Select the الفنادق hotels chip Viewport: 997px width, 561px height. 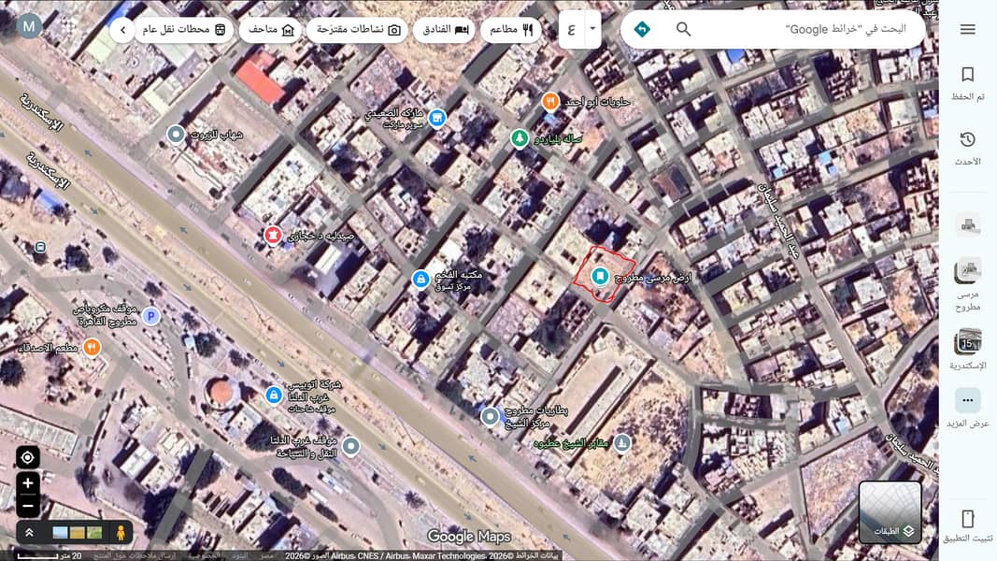point(445,30)
